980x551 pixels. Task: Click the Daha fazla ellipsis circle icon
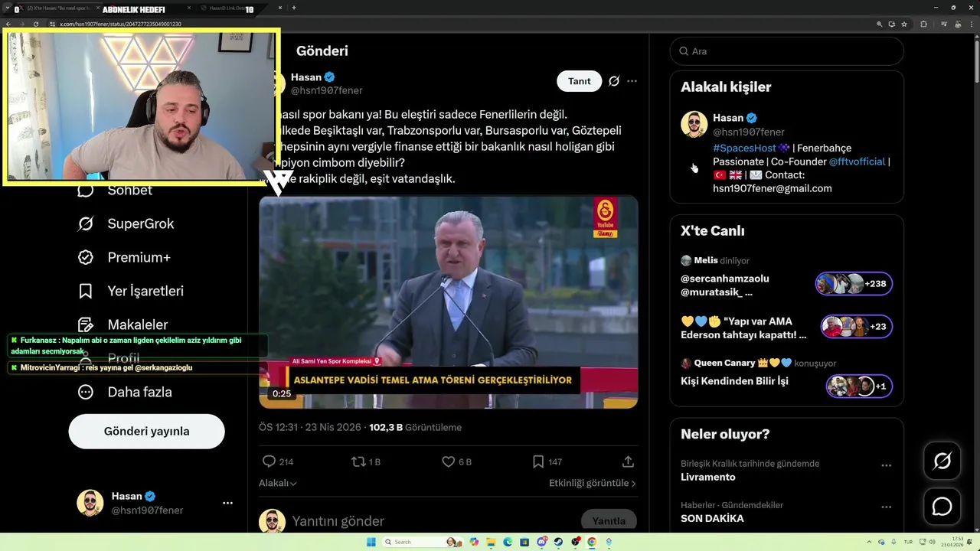tap(86, 392)
